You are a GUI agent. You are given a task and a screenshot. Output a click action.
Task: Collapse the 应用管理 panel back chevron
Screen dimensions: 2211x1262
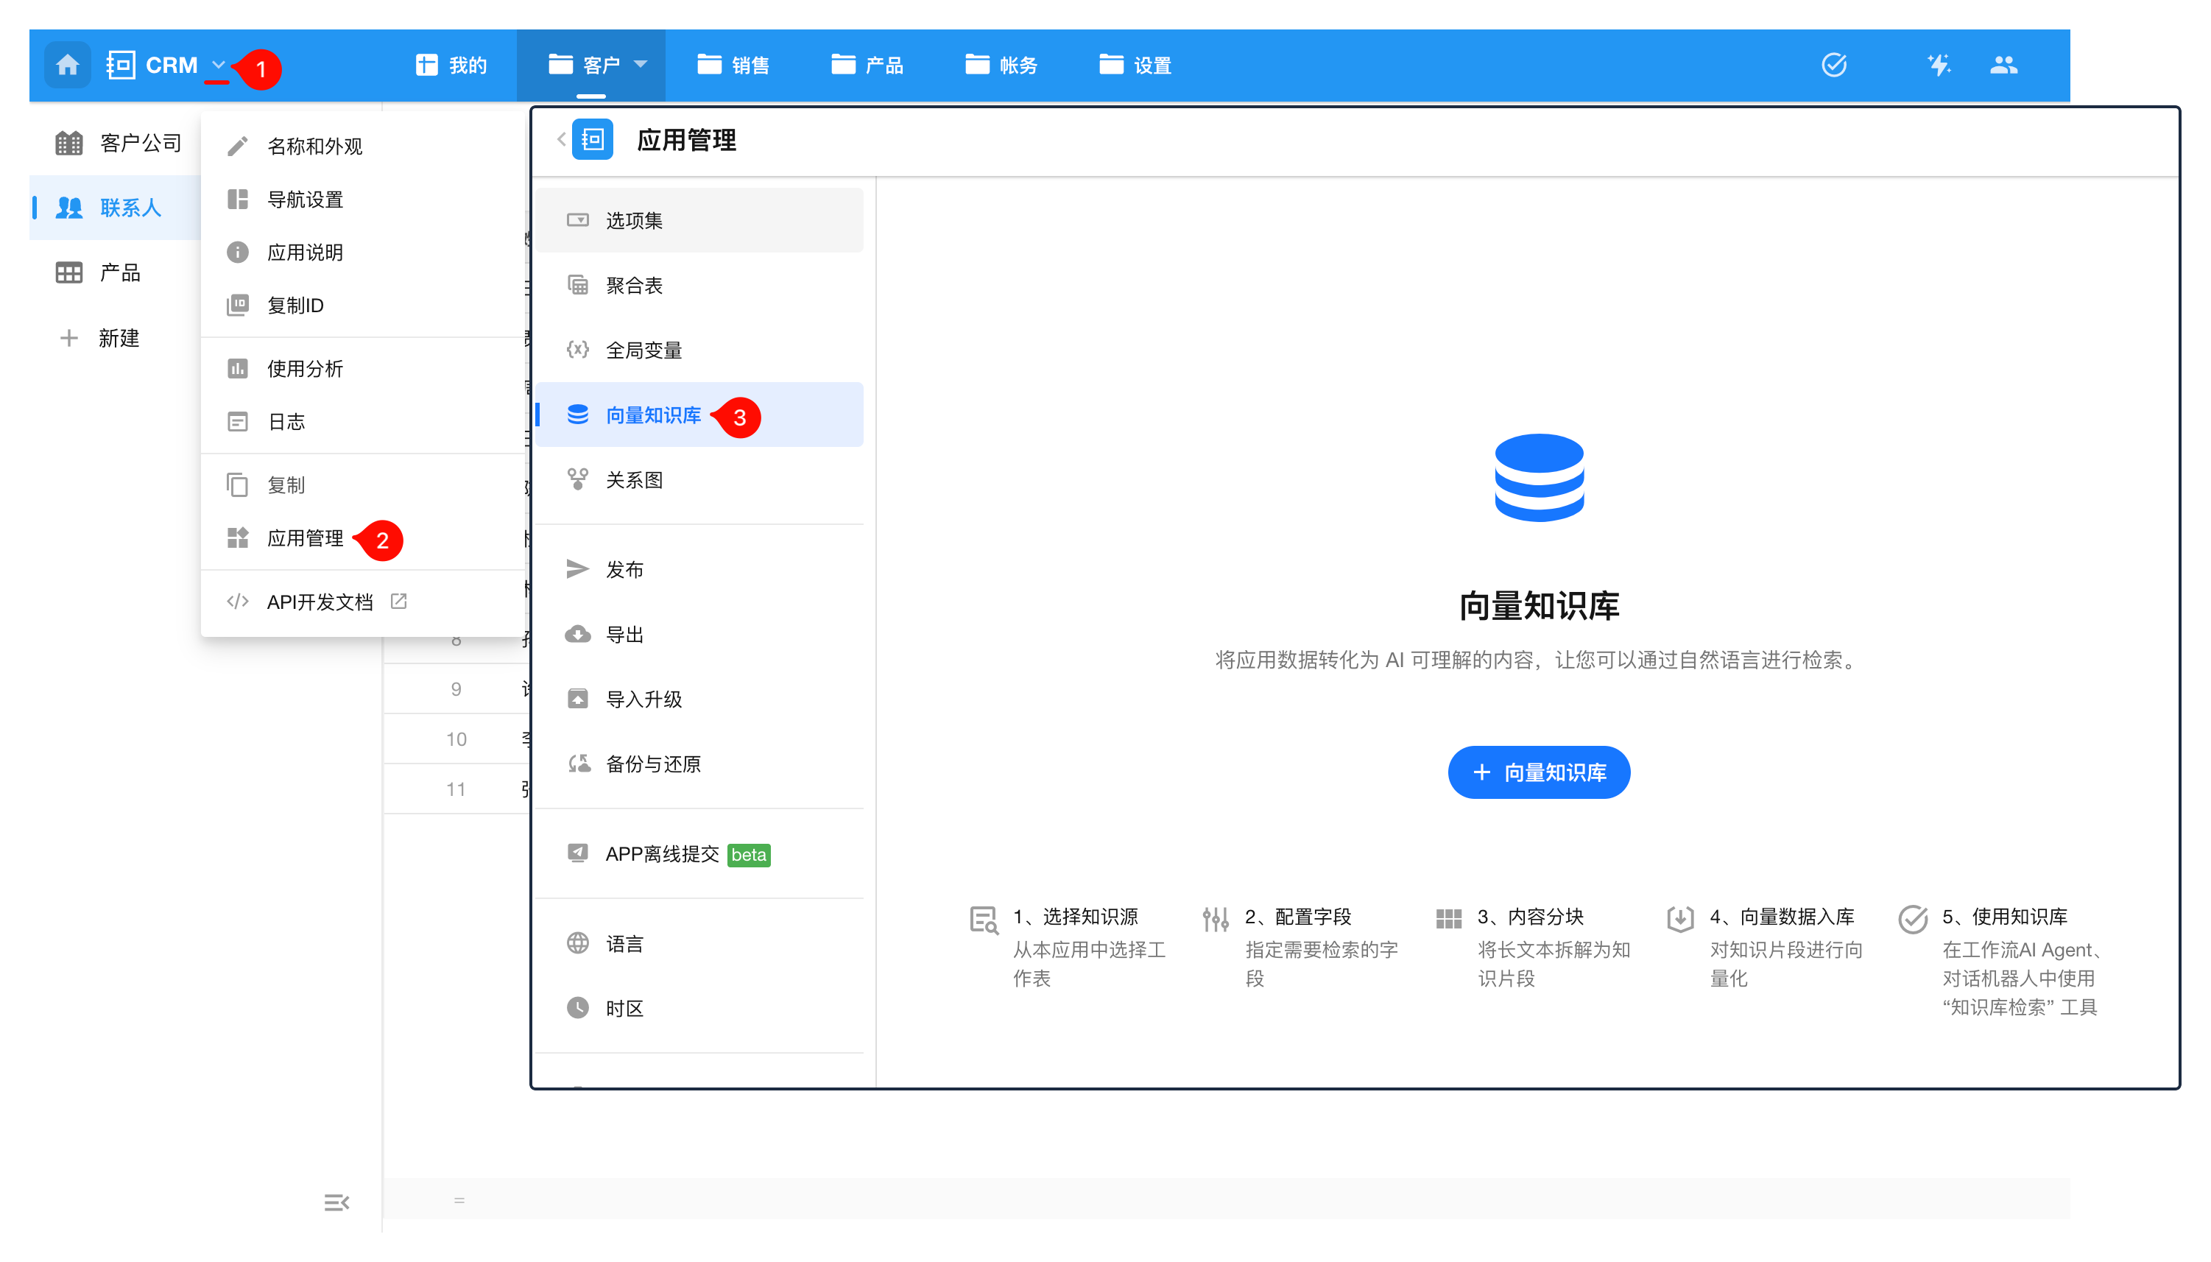pyautogui.click(x=562, y=140)
